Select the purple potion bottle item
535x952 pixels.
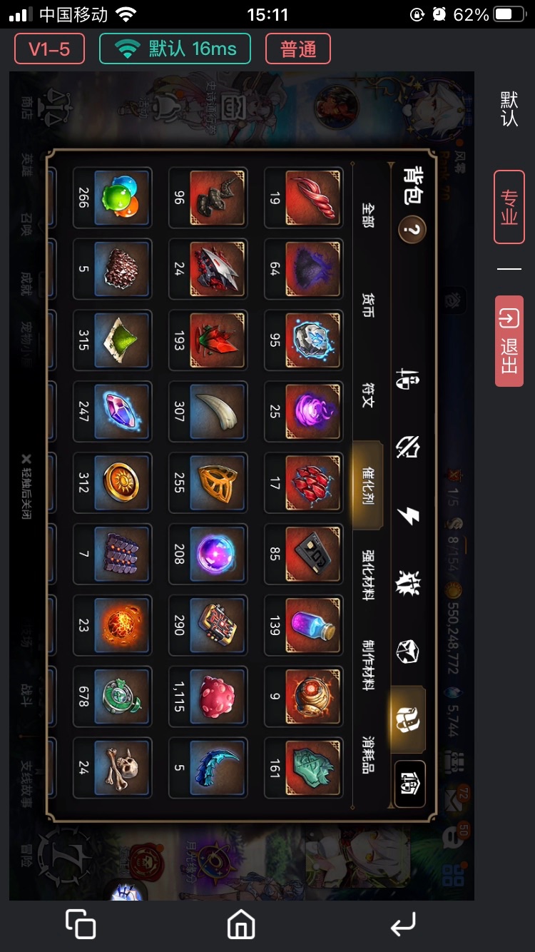click(x=304, y=625)
